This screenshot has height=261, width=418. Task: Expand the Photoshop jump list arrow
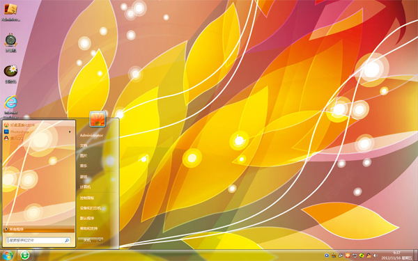70,132
